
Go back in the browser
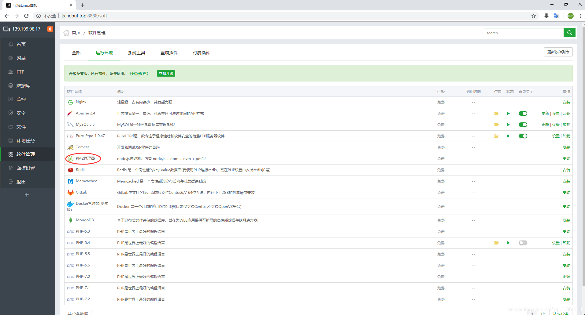tap(7, 16)
